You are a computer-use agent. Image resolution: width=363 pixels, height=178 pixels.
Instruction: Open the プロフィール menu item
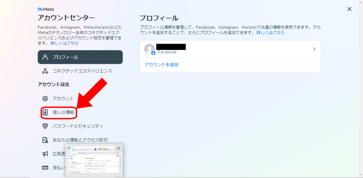tap(80, 57)
